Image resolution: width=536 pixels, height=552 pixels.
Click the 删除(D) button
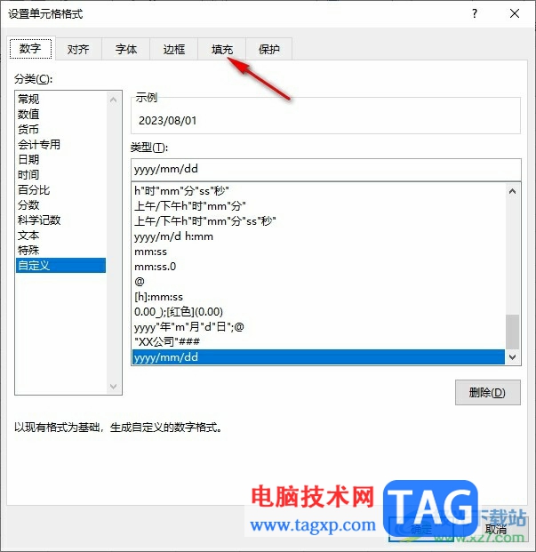pyautogui.click(x=487, y=392)
